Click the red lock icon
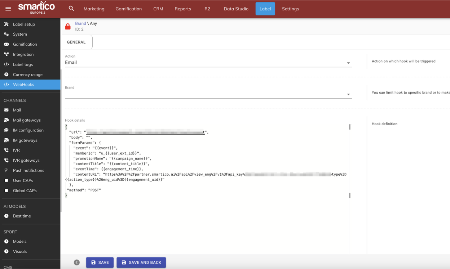Screen dimensions: 450x269 click(x=68, y=27)
